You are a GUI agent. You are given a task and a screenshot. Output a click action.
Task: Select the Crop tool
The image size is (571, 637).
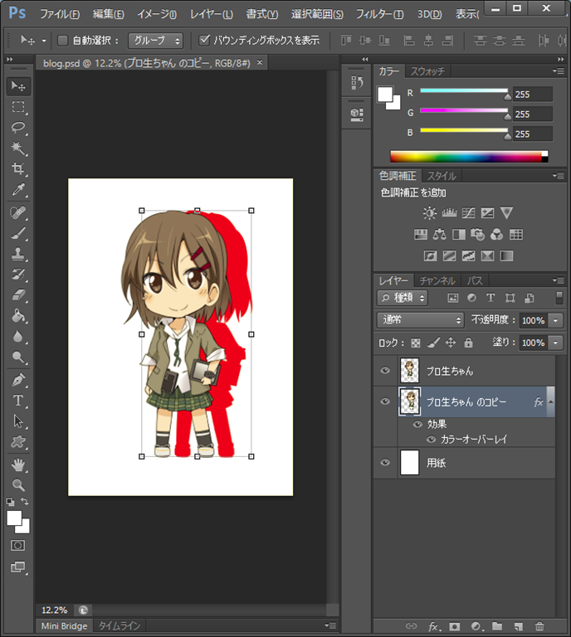pos(18,169)
